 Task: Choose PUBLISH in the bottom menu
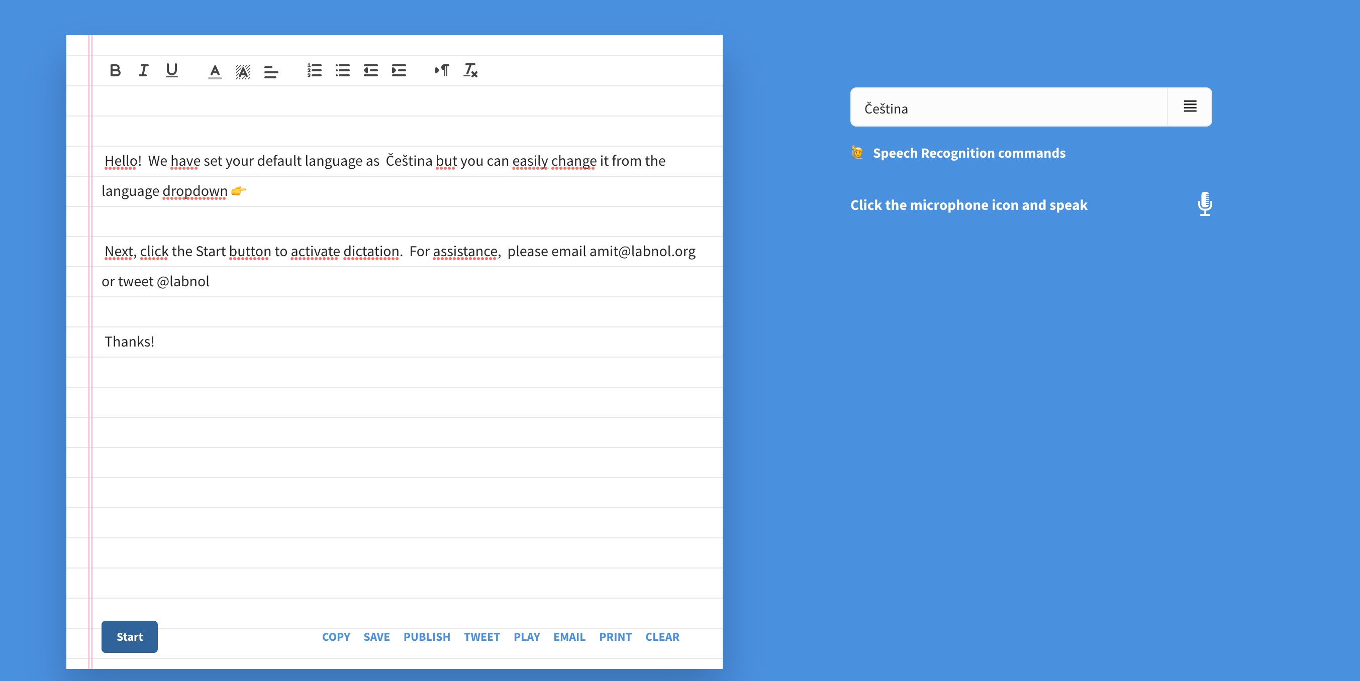(x=427, y=637)
